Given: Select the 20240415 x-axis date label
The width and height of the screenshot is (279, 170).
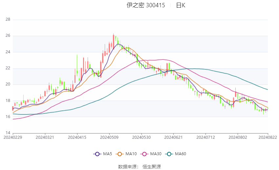Looking at the screenshot, I should tap(77, 137).
